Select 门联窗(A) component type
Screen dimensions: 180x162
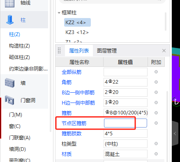tap(20, 137)
